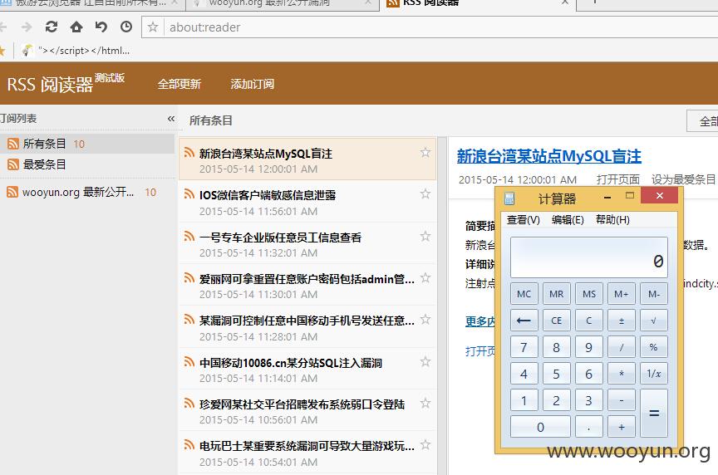The height and width of the screenshot is (475, 718).
Task: Click the Calculator multiplication key
Action: click(622, 374)
